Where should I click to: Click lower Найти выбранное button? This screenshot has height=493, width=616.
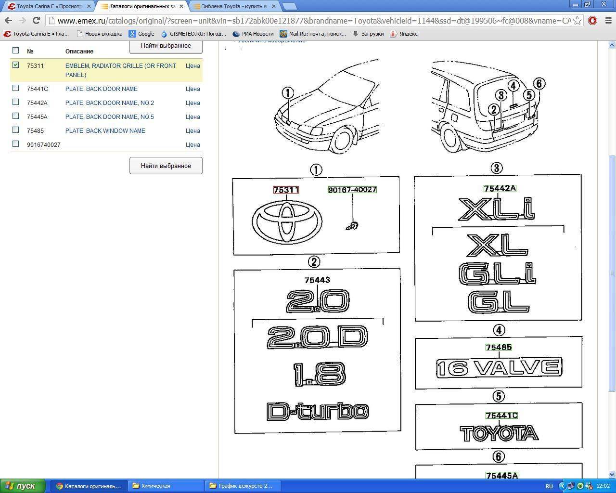pyautogui.click(x=166, y=166)
